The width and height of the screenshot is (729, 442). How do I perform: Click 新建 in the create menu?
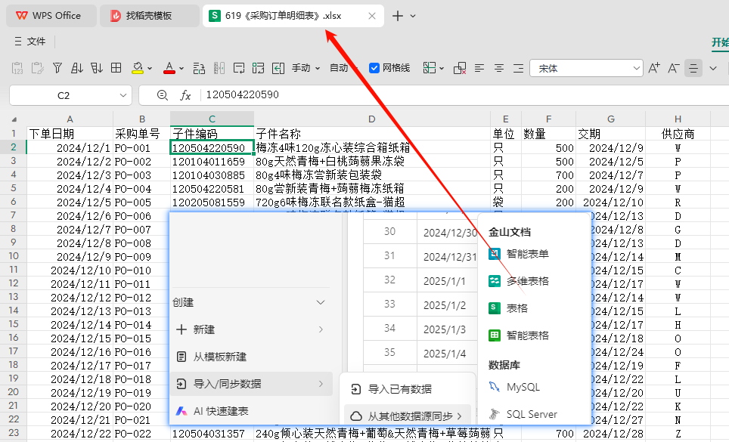point(251,329)
